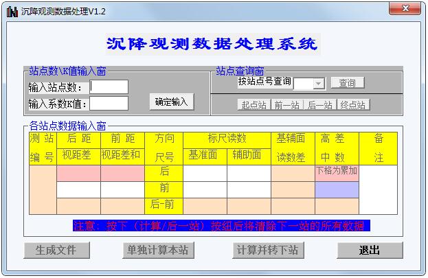428x278 pixels.
Task: Click the app icon in the title bar
Action: coord(12,11)
